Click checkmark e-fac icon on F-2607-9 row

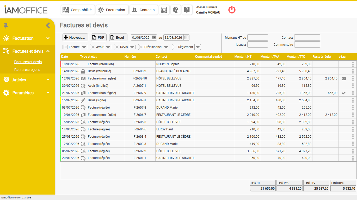344,93
